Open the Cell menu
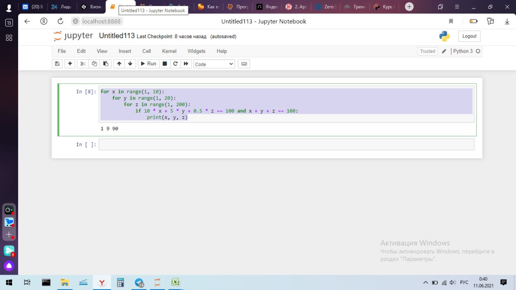 click(147, 51)
